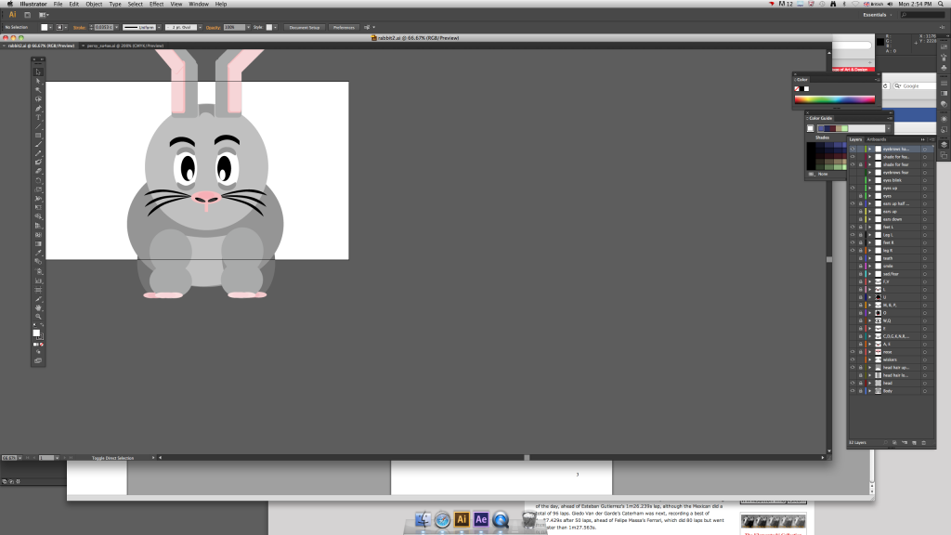Open the Essentials workspace dropdown
This screenshot has height=535, width=951.
[877, 16]
